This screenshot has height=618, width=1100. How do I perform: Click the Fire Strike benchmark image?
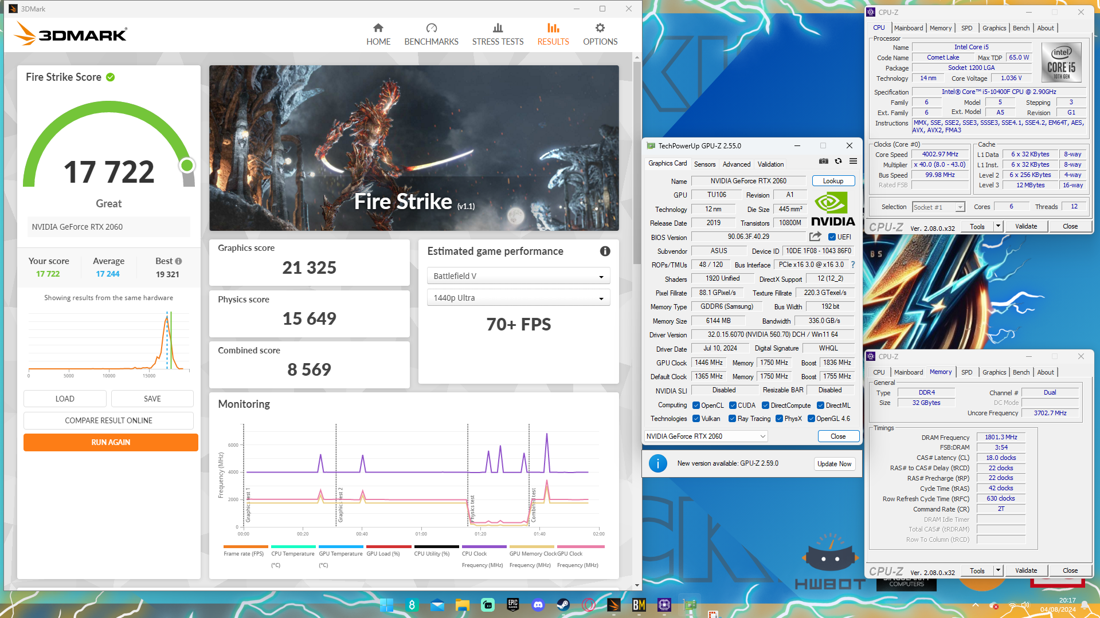tap(414, 148)
